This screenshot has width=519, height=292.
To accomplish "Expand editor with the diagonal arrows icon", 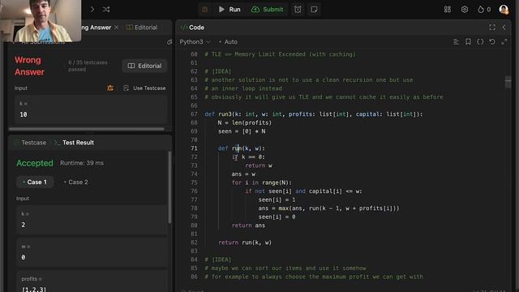I will pos(504,41).
